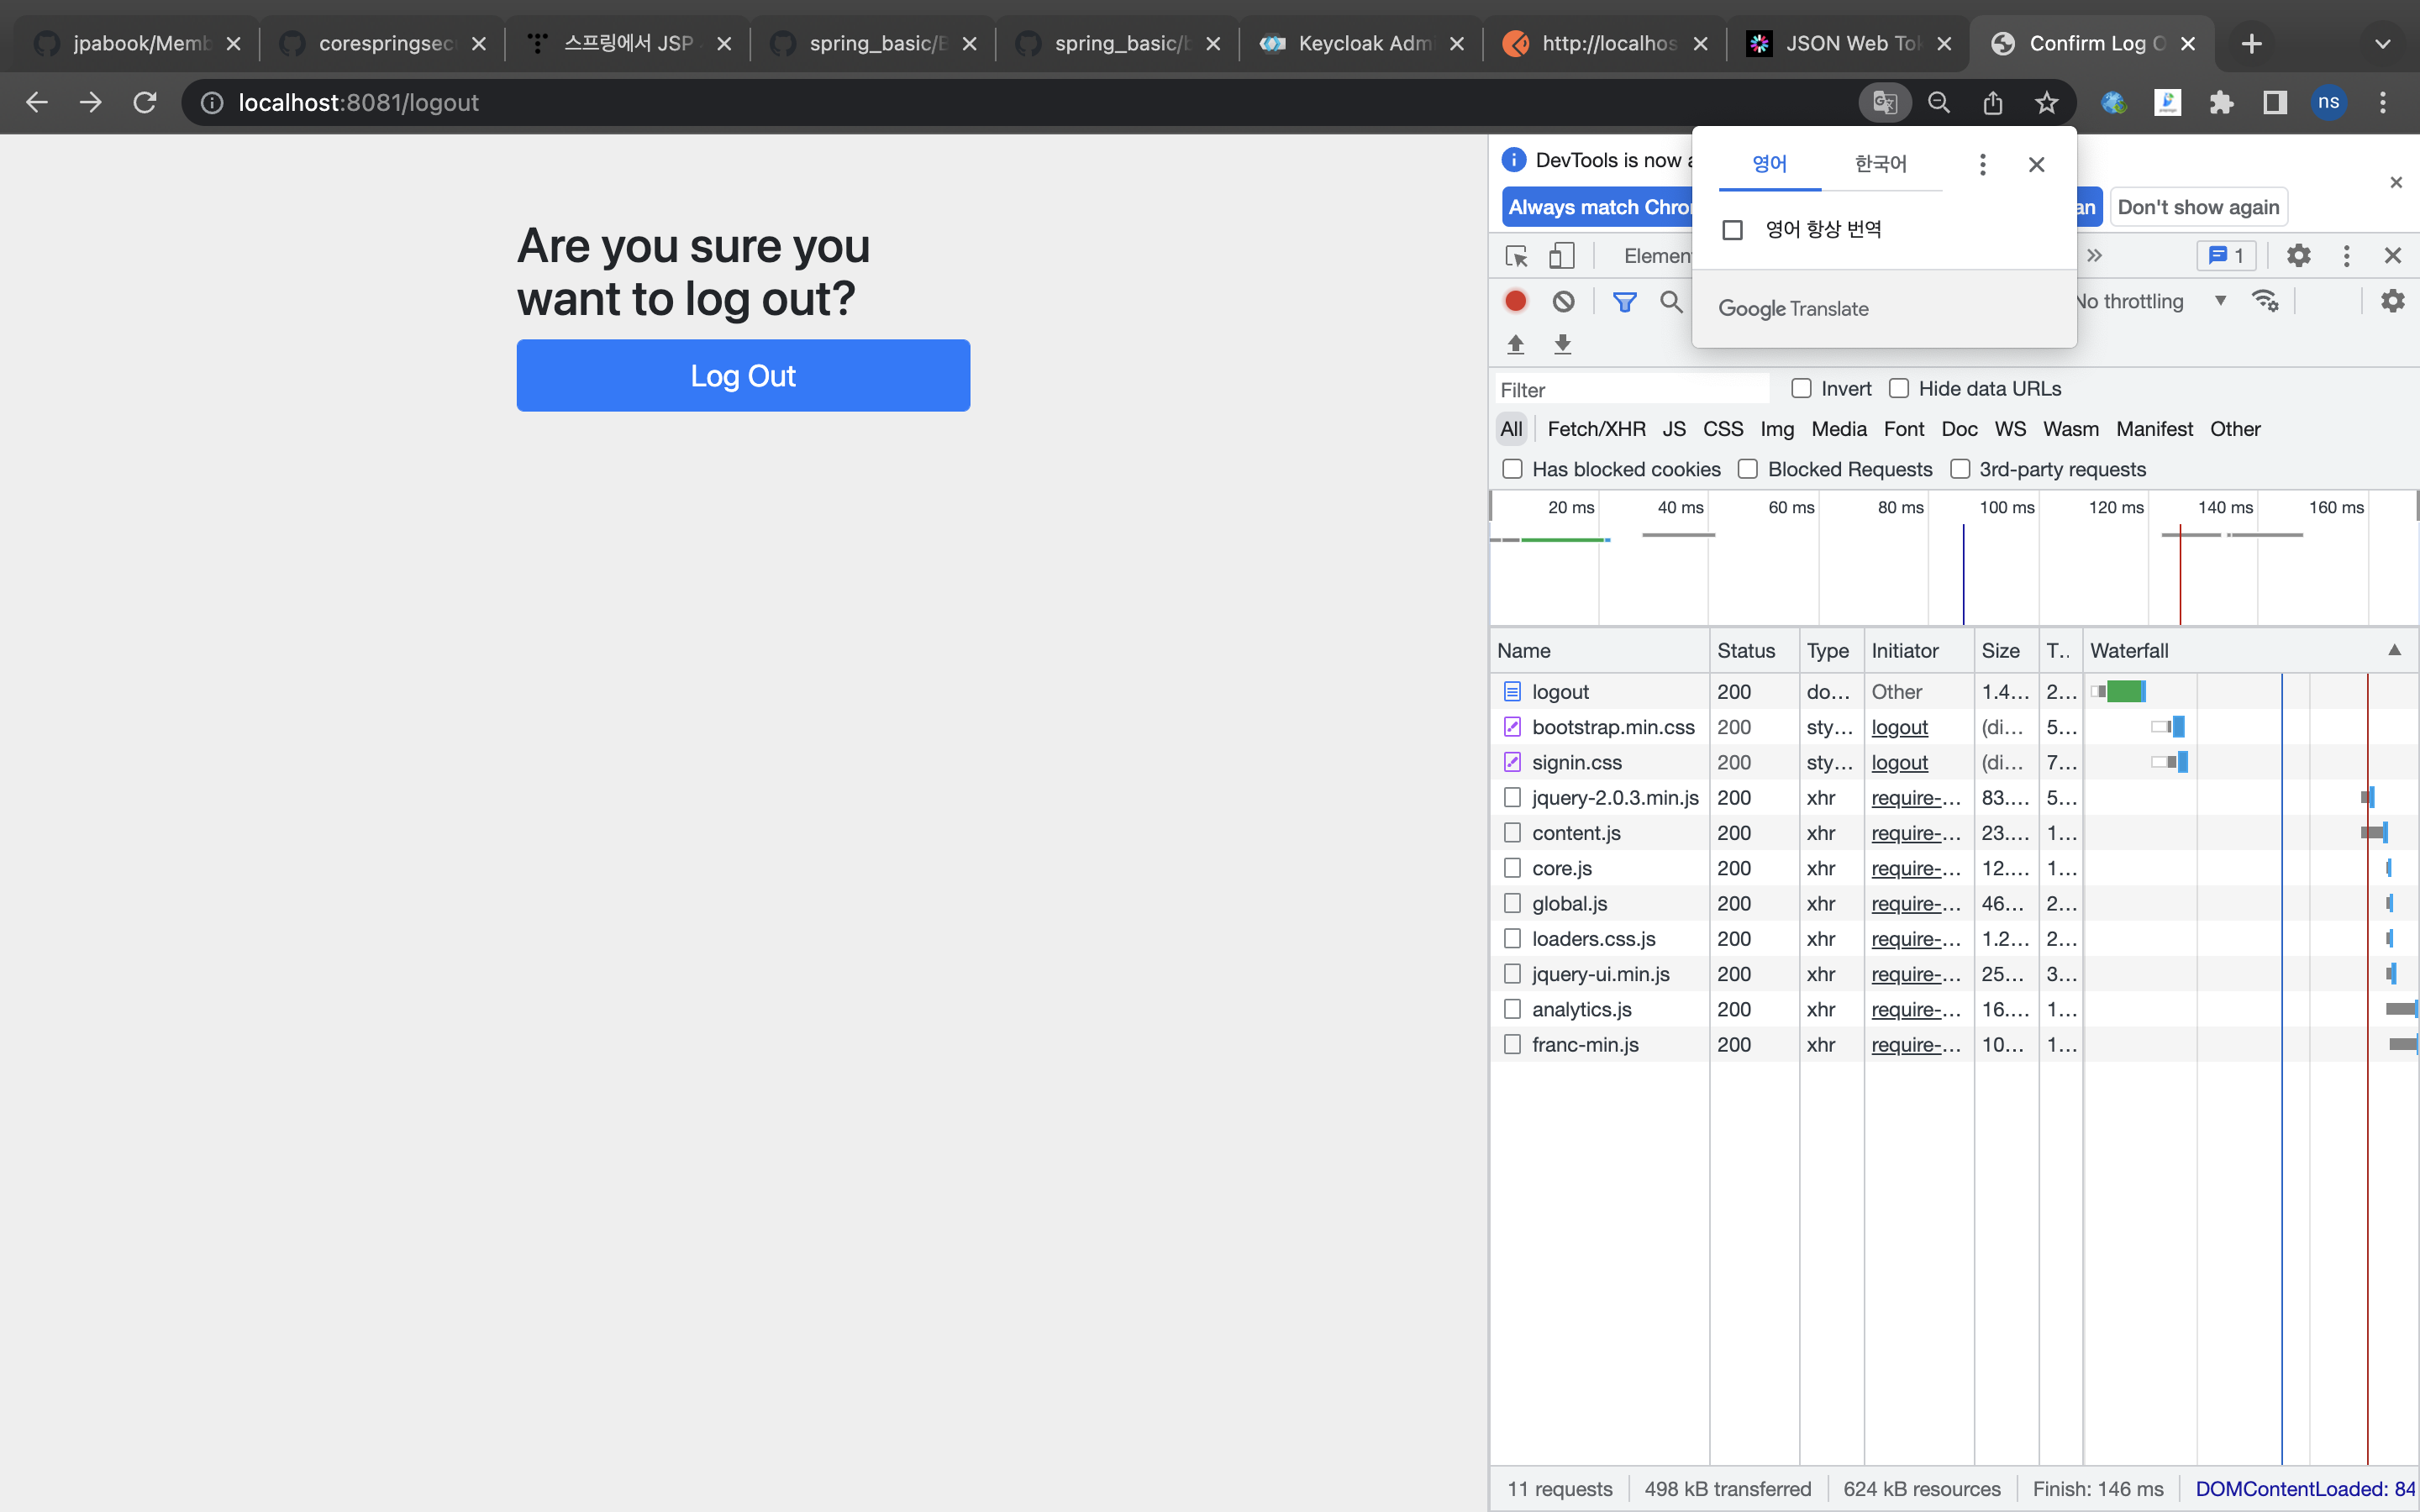Check Blocked Requests option
This screenshot has width=2420, height=1512.
pyautogui.click(x=1748, y=469)
